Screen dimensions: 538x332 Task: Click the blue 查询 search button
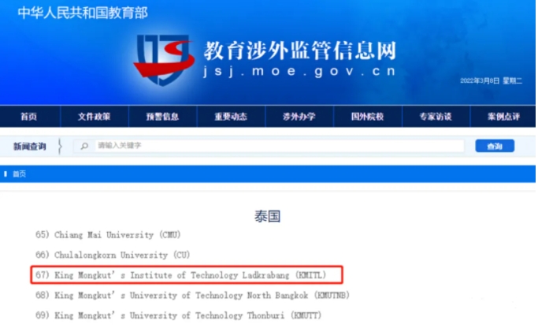click(495, 146)
